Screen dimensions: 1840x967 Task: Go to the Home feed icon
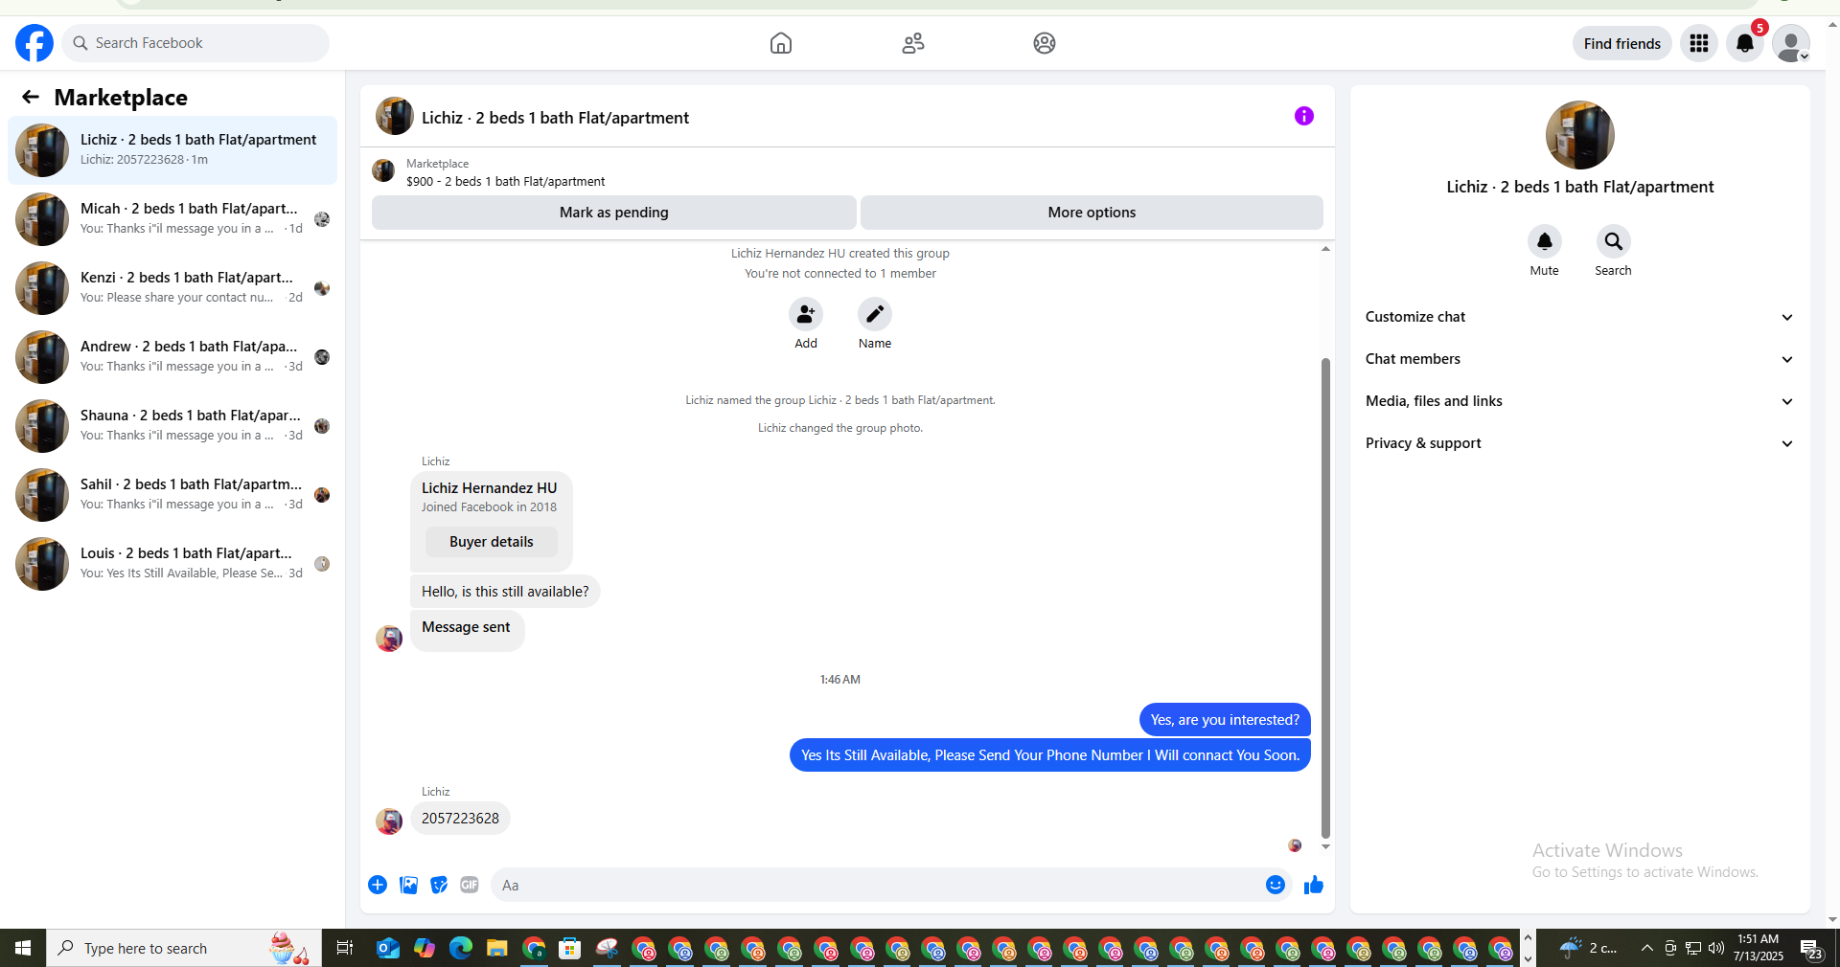781,43
